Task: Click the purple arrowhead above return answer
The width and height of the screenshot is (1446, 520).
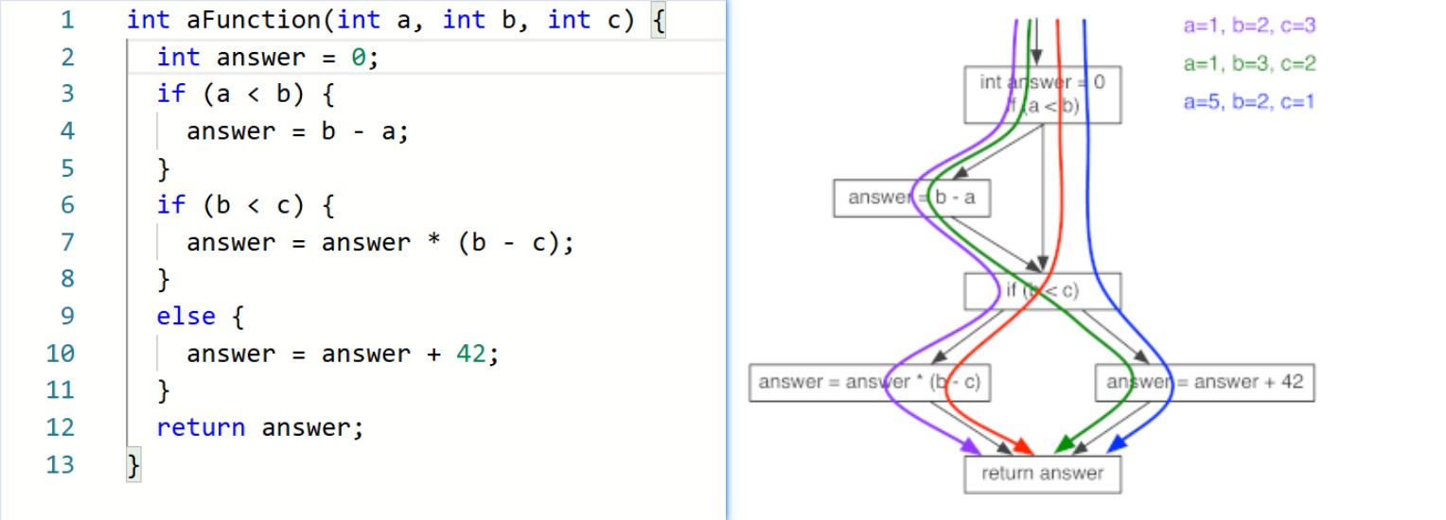Action: (x=972, y=447)
